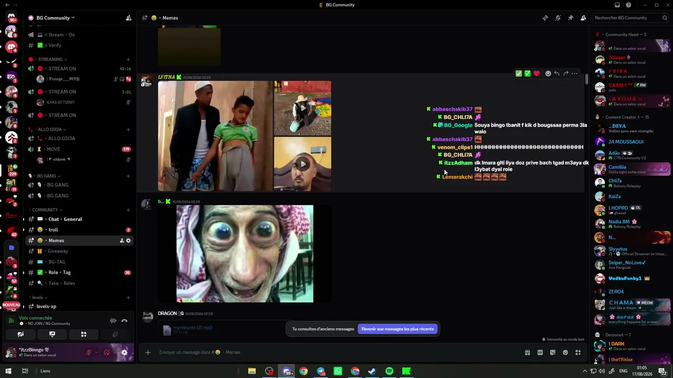Open the BG-TAG channel
The image size is (673, 378).
pos(79,262)
